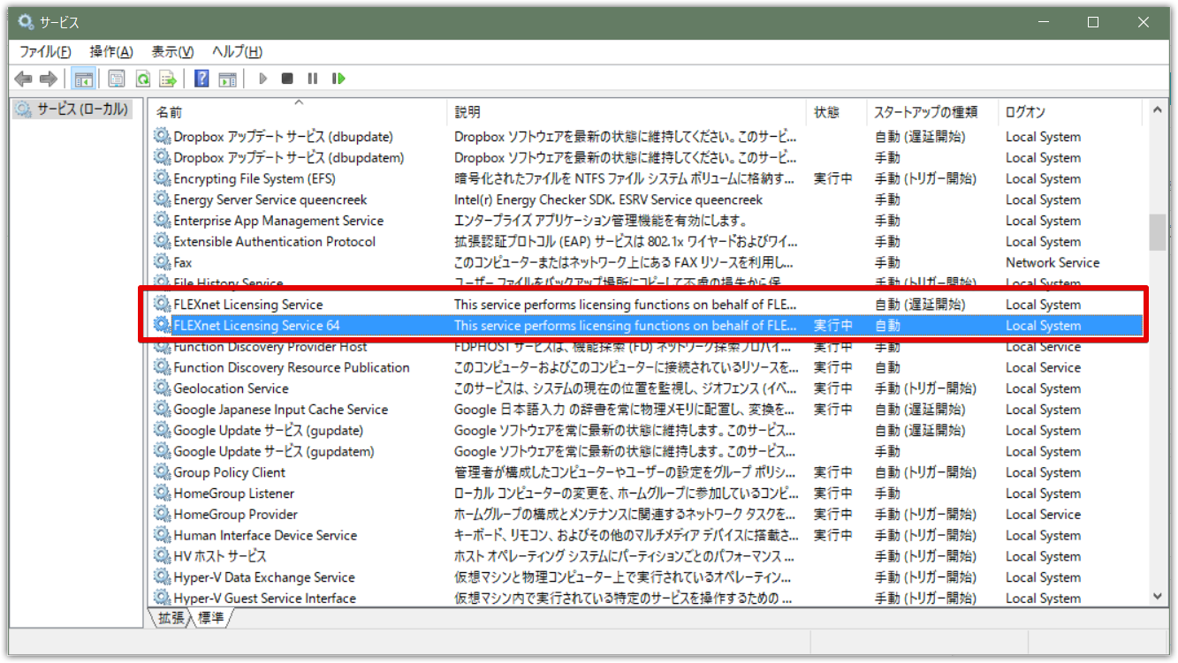Click the Properties toolbar icon
Viewport: 1178px width, 663px height.
coord(117,79)
